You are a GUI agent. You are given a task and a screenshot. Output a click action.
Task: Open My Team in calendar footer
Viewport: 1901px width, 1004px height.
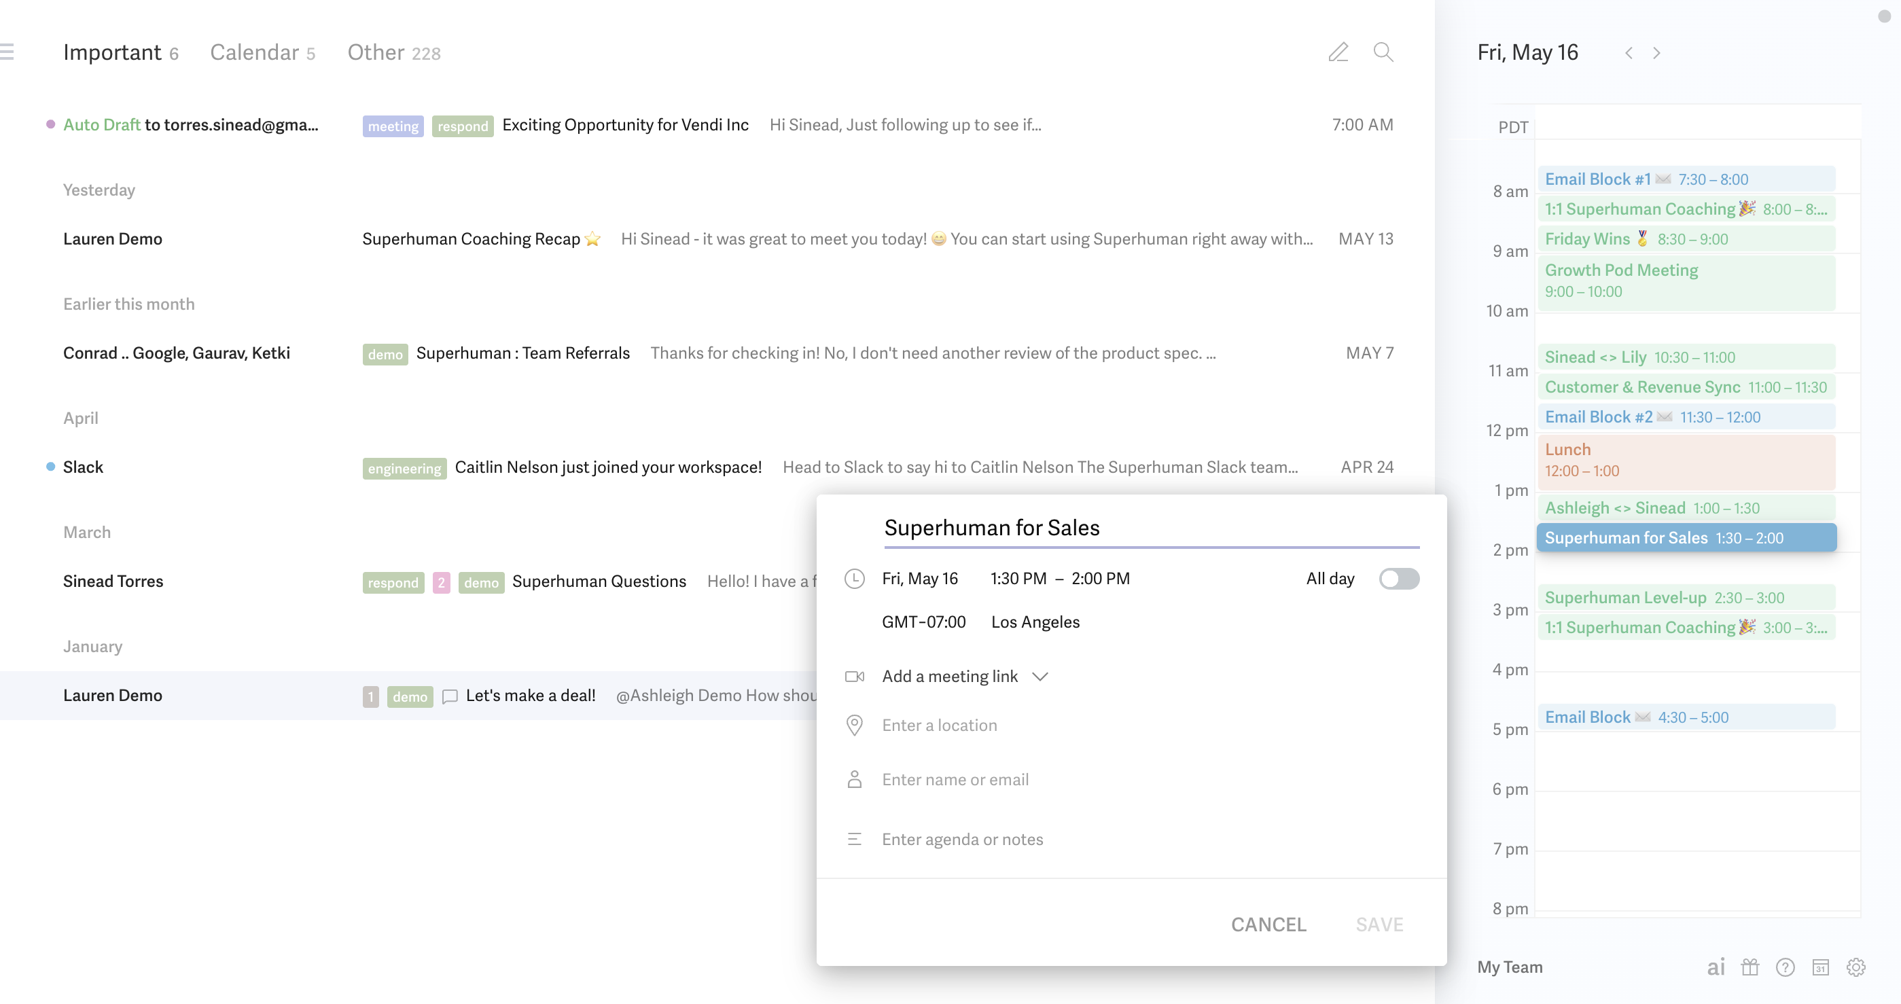coord(1510,967)
